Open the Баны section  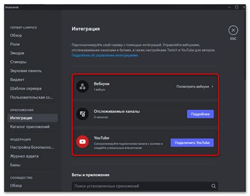(x=15, y=165)
